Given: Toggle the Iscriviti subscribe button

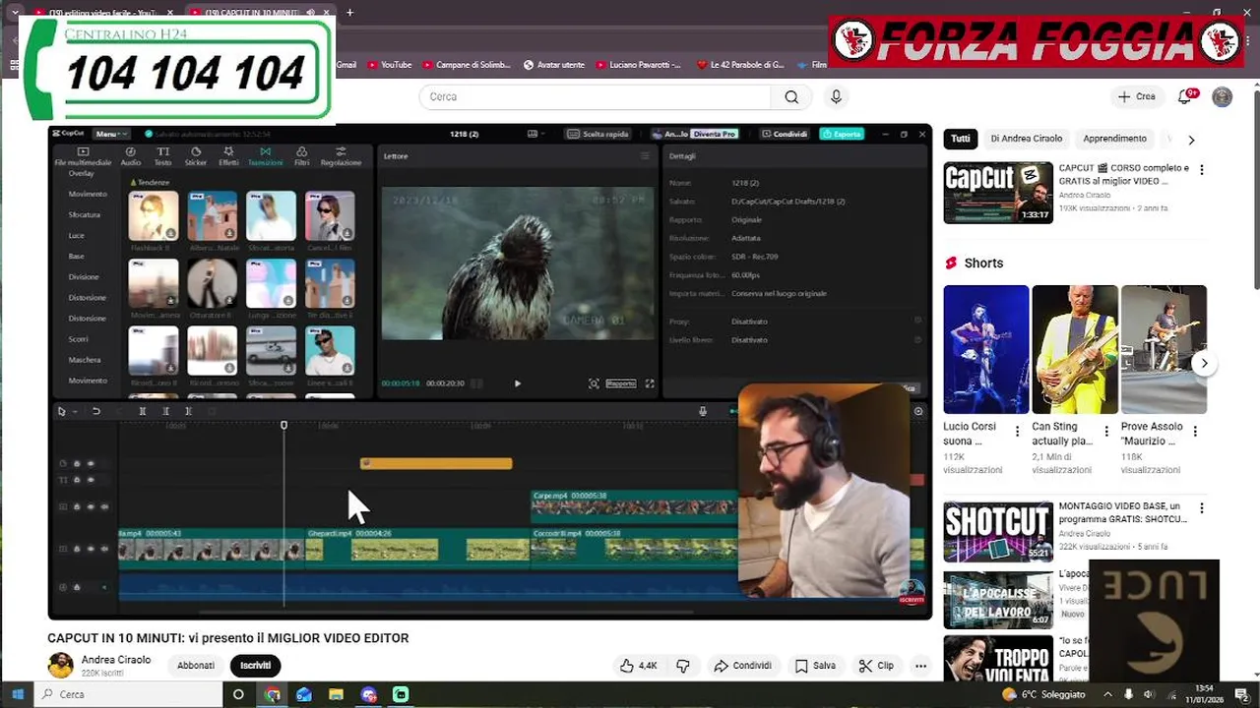Looking at the screenshot, I should (255, 666).
